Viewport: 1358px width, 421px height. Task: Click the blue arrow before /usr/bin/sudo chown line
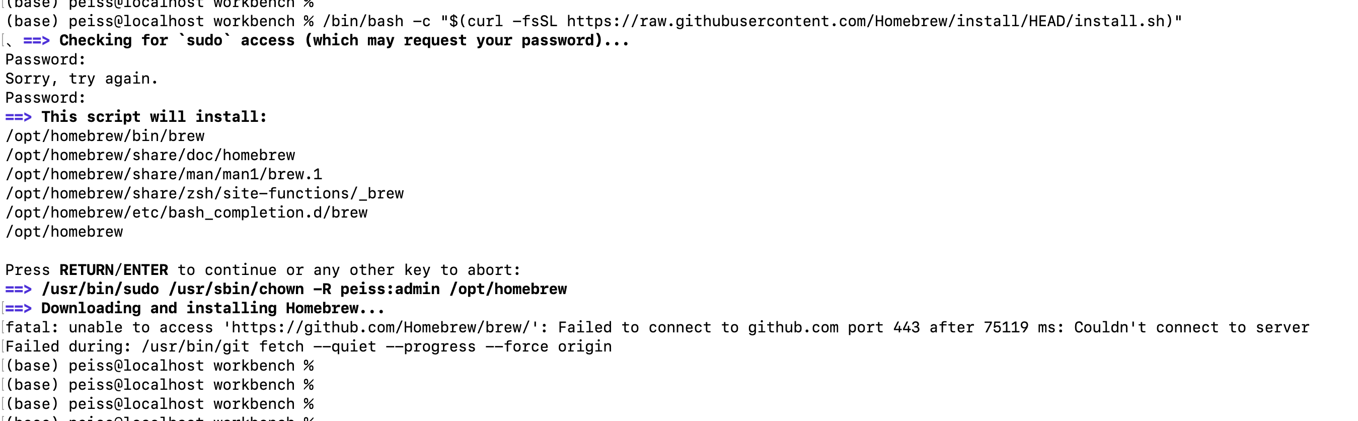click(19, 289)
